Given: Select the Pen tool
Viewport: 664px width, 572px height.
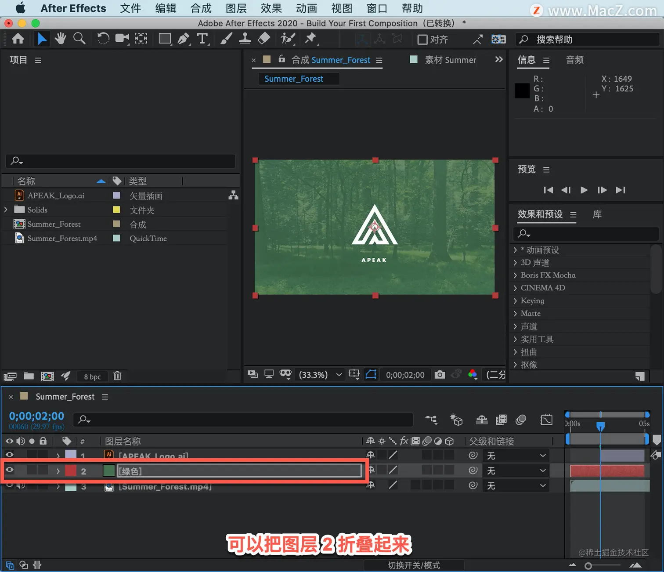Looking at the screenshot, I should [184, 39].
